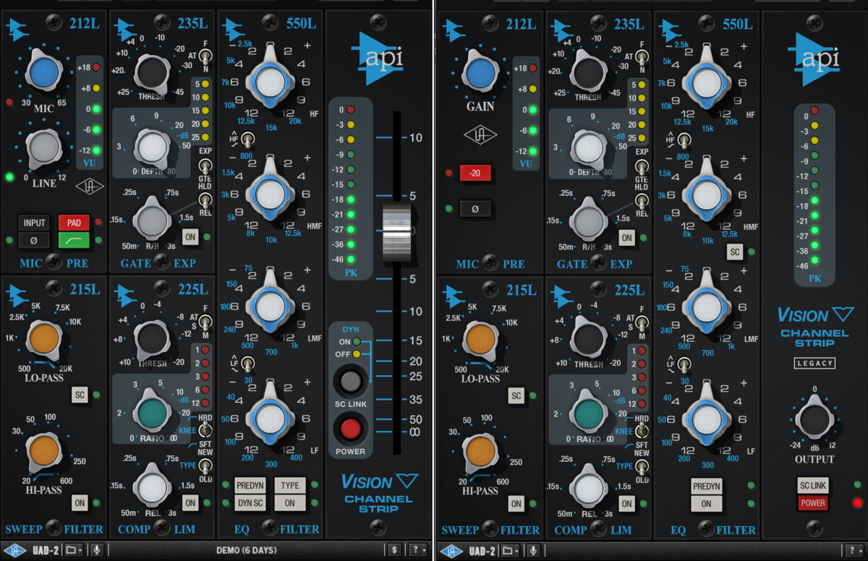Click the black THRESH knob in left 225L compressor
The width and height of the screenshot is (868, 561).
152,338
